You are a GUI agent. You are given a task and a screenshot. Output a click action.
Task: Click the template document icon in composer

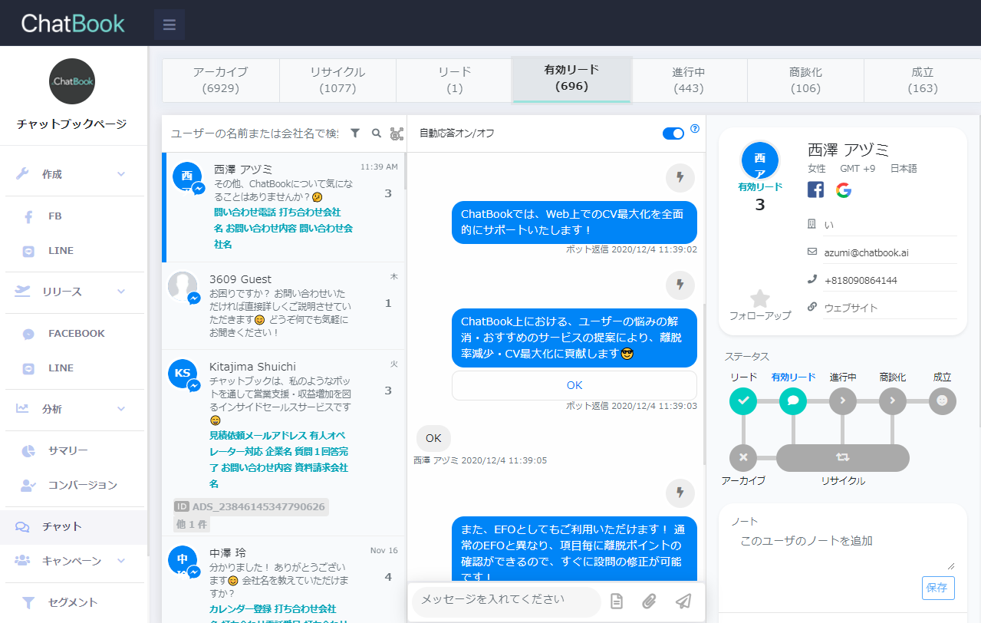pyautogui.click(x=617, y=602)
